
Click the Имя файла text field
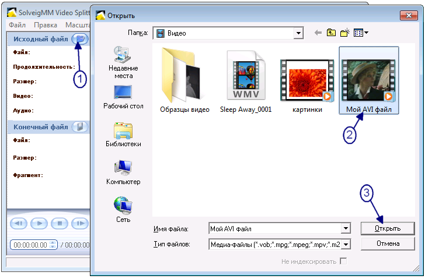click(x=275, y=228)
